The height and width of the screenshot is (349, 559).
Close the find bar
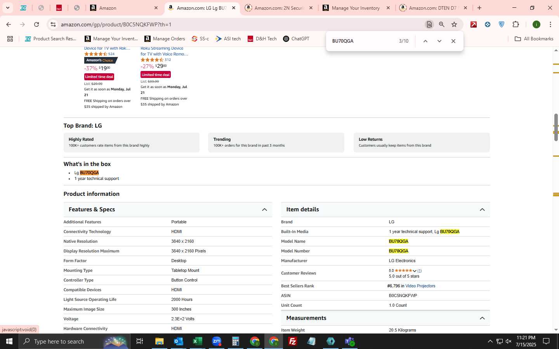(453, 41)
